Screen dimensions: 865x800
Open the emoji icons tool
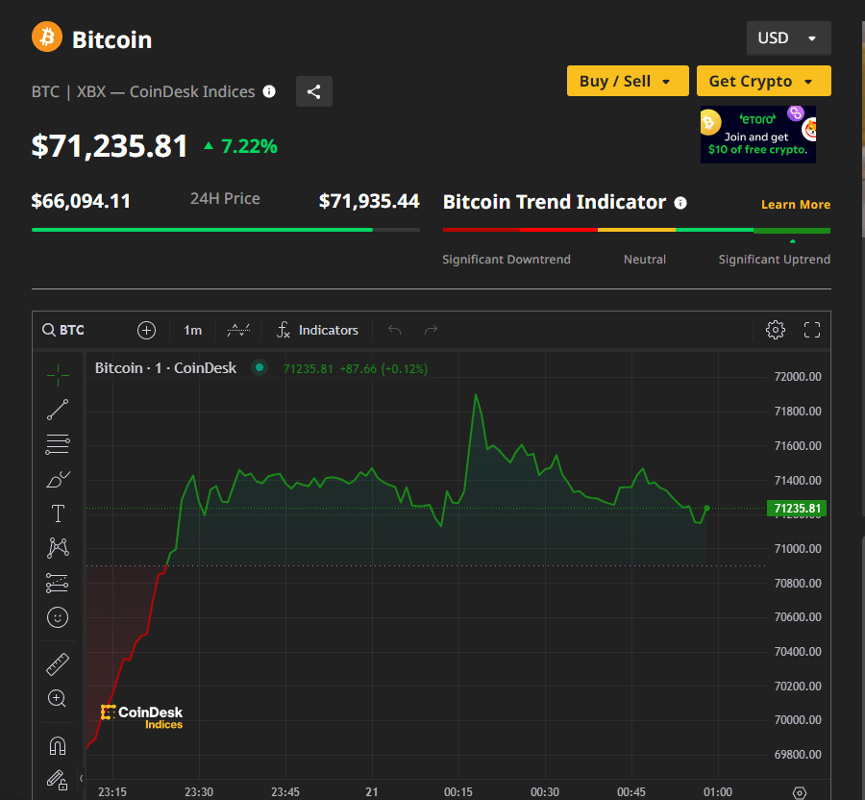(58, 617)
